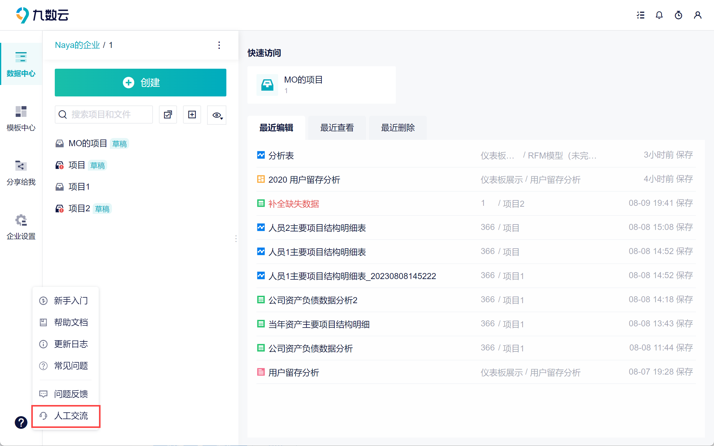Switch to the 最近删除 tab
The image size is (714, 446).
click(x=398, y=128)
